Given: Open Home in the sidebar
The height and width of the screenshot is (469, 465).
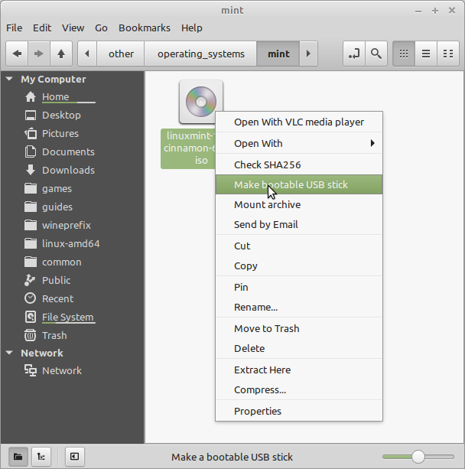Looking at the screenshot, I should 56,97.
